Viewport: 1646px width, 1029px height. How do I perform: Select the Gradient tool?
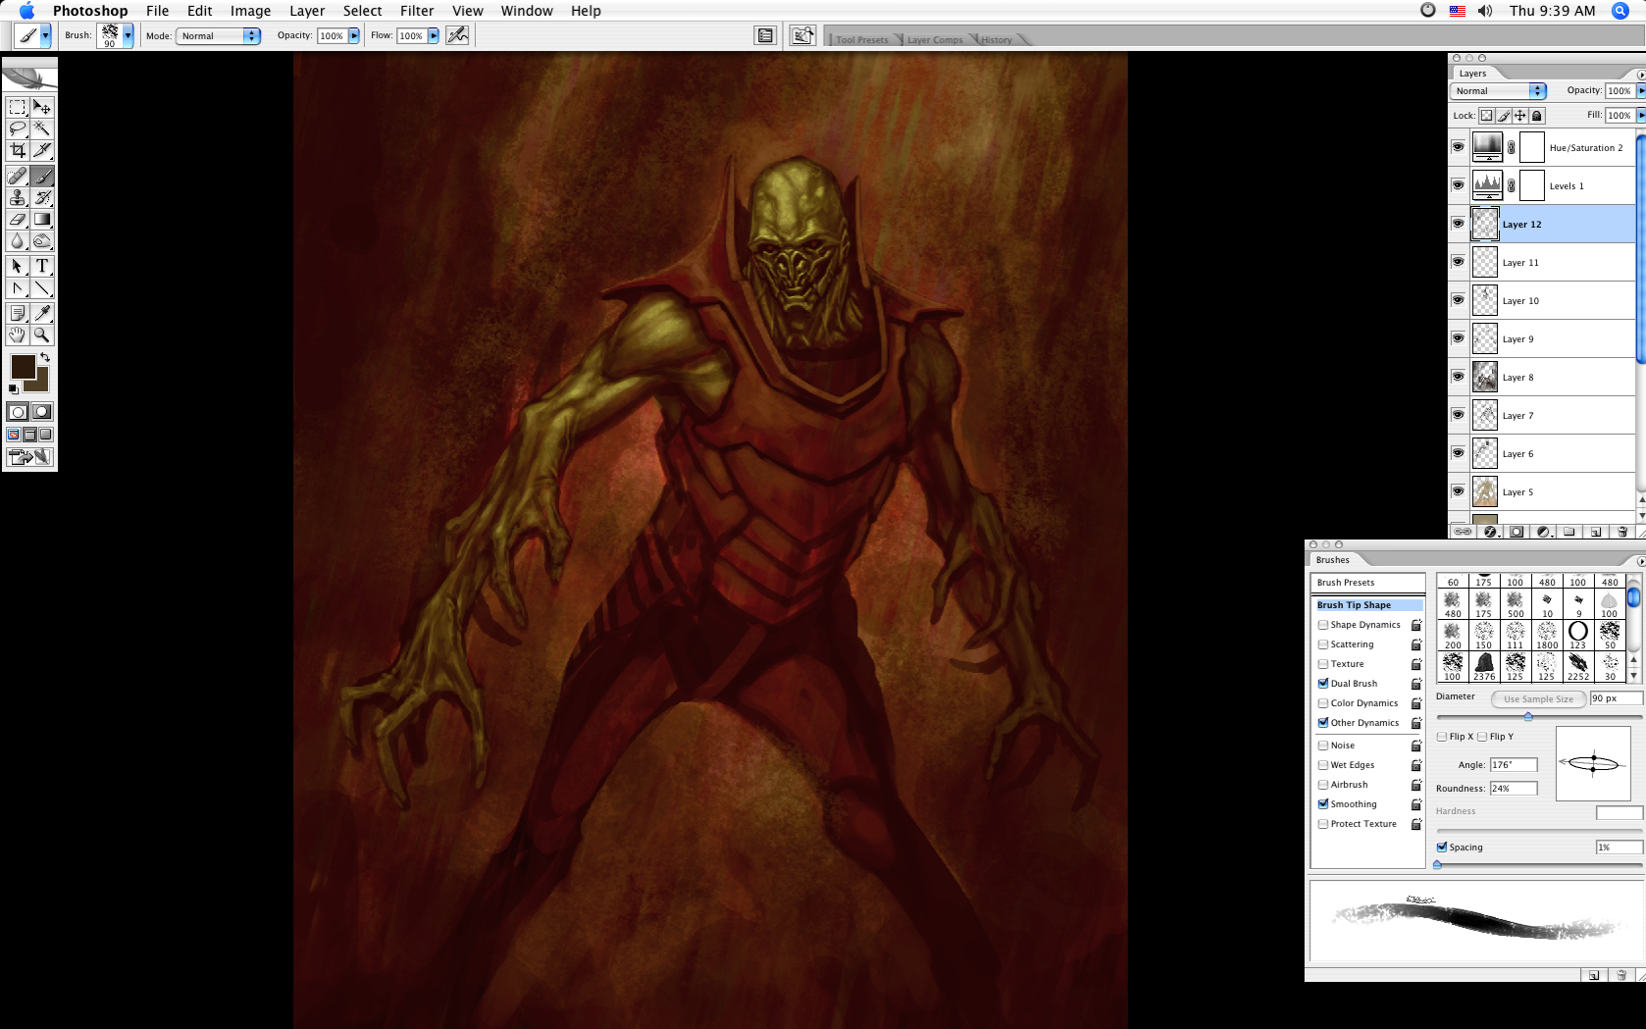(x=42, y=219)
